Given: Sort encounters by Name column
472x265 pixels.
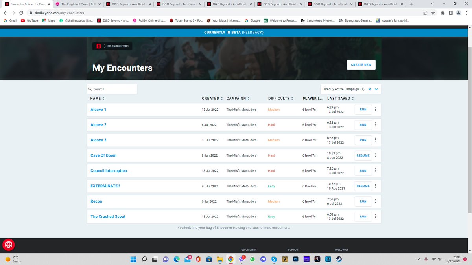Looking at the screenshot, I should pyautogui.click(x=98, y=98).
